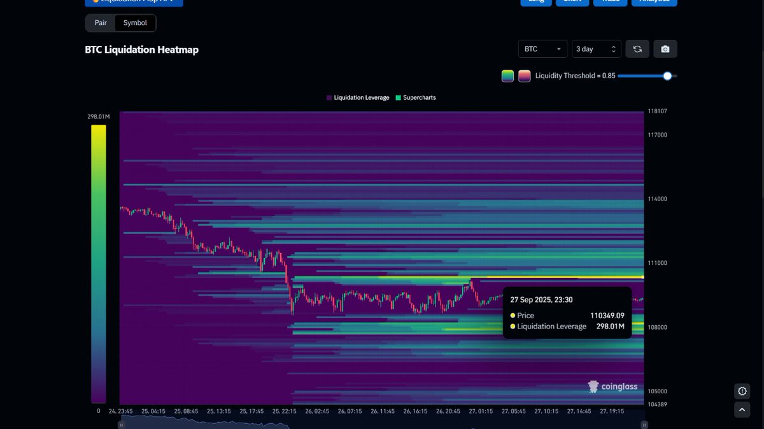This screenshot has width=764, height=429.
Task: Click the 25, 13:15 time axis label
Action: coord(219,411)
